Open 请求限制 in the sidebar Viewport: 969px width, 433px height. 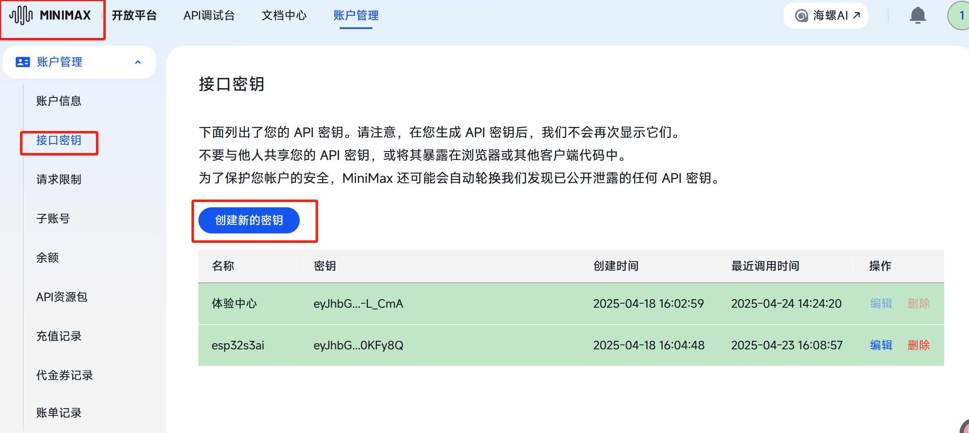pyautogui.click(x=59, y=179)
